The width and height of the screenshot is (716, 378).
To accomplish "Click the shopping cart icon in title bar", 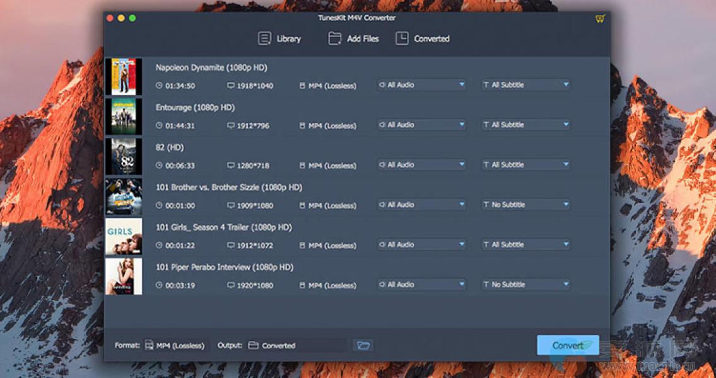I will (600, 19).
